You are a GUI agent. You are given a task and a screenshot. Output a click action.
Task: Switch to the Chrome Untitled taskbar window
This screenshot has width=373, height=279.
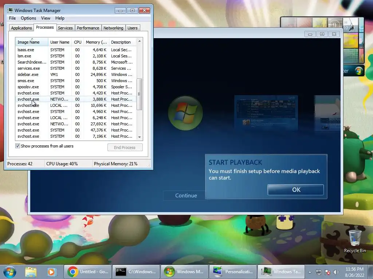pyautogui.click(x=87, y=272)
